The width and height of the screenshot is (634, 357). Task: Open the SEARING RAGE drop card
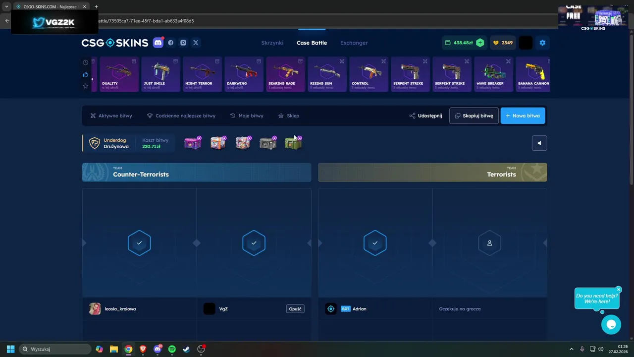(286, 74)
